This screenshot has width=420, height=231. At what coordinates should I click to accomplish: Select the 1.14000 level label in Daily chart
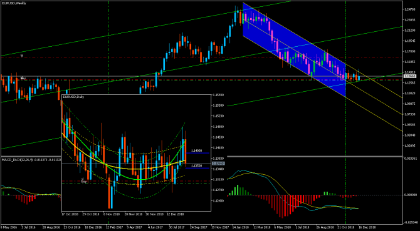[x=196, y=150]
